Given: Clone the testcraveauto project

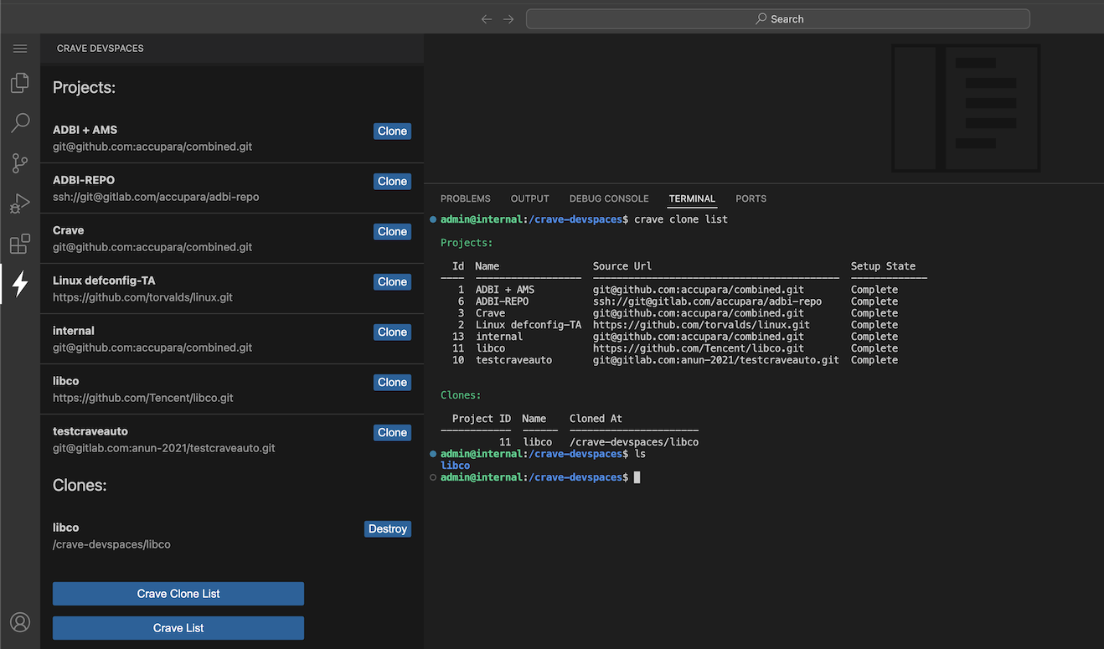Looking at the screenshot, I should pos(392,432).
